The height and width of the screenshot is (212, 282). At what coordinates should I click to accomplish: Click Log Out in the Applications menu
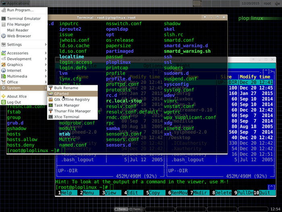[x=14, y=102]
